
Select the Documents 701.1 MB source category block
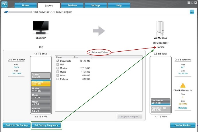coord(41,83)
